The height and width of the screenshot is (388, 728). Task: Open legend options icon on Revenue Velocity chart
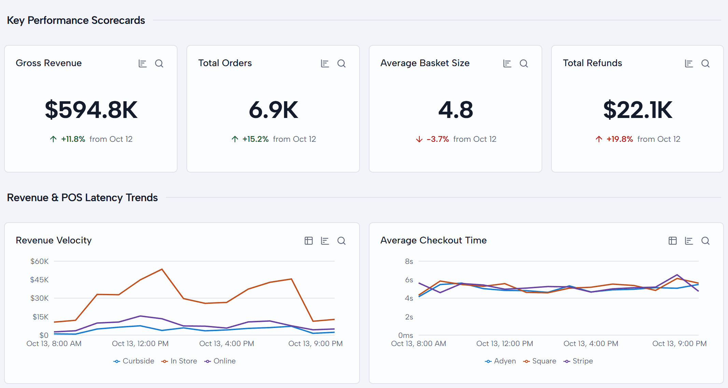pos(325,241)
